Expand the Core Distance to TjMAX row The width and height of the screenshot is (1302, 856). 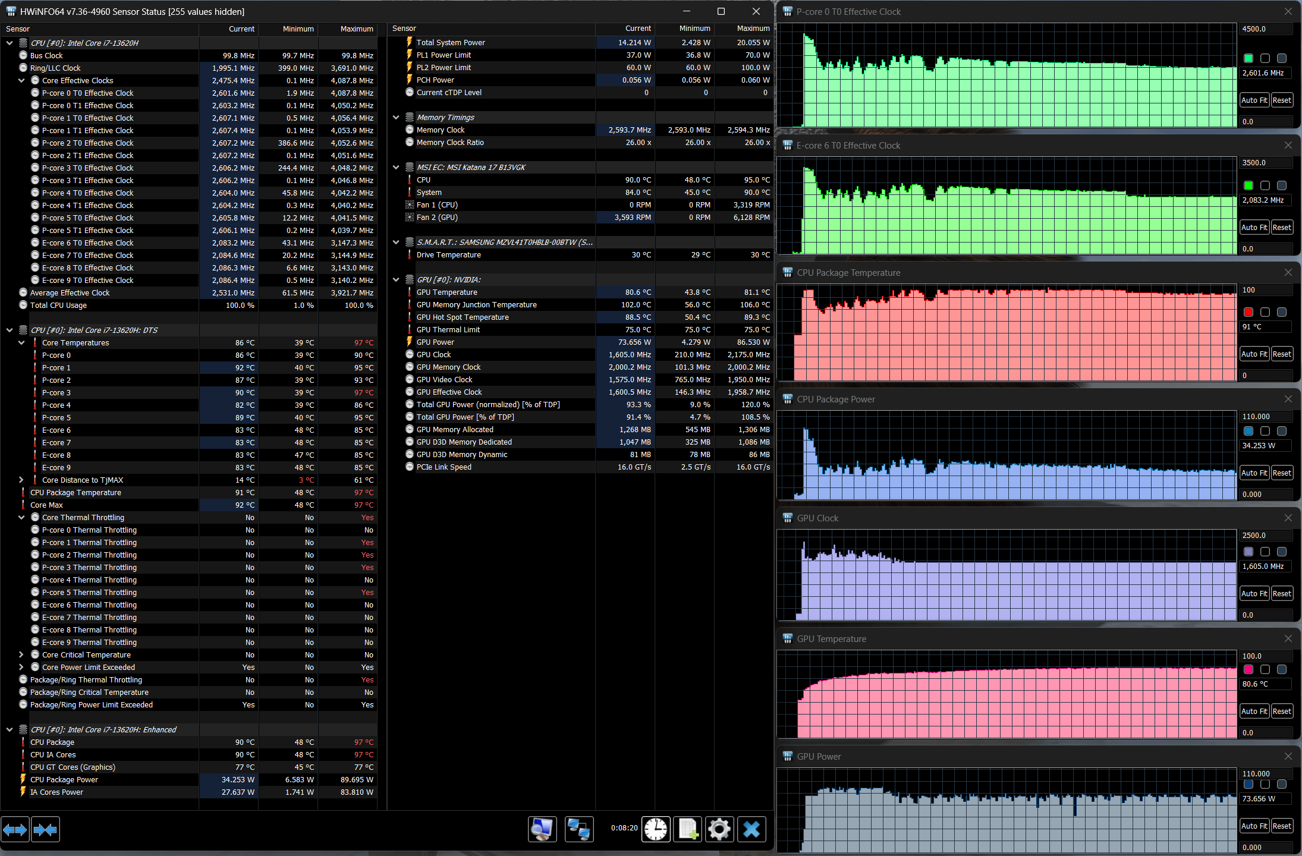(21, 480)
